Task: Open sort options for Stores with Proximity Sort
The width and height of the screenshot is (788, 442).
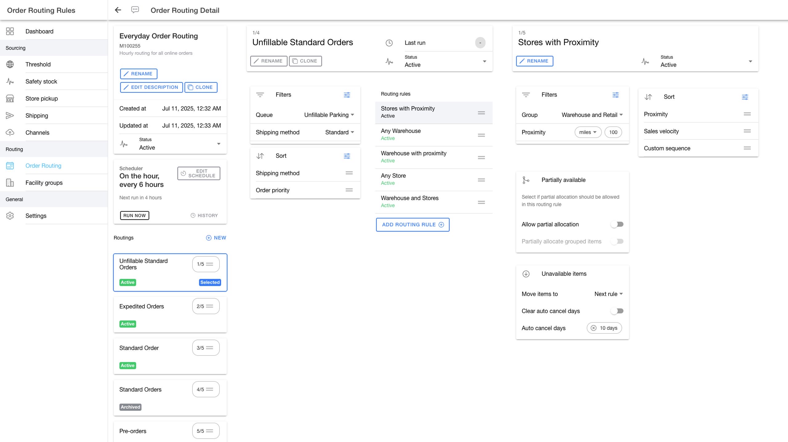Action: (x=745, y=97)
